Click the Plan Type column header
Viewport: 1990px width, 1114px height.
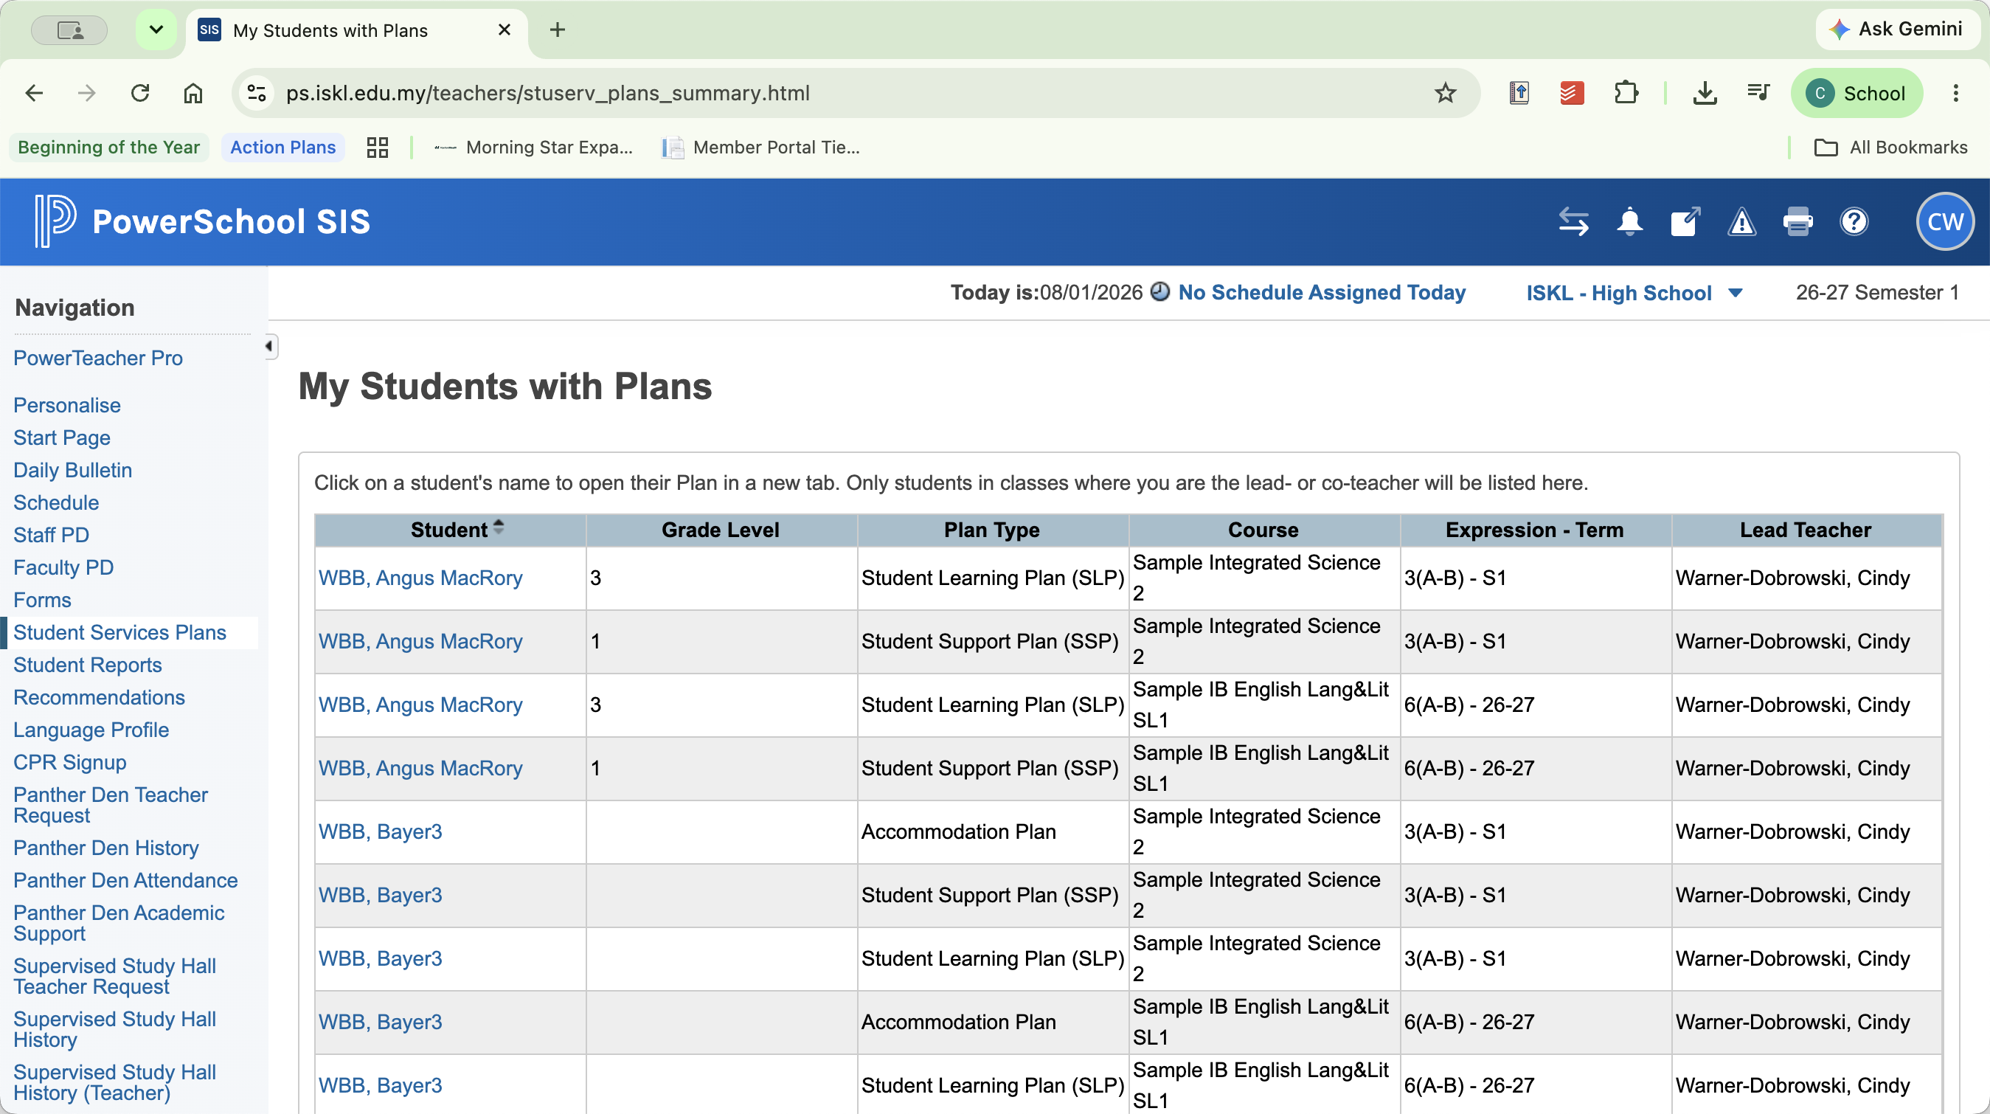[x=992, y=530]
